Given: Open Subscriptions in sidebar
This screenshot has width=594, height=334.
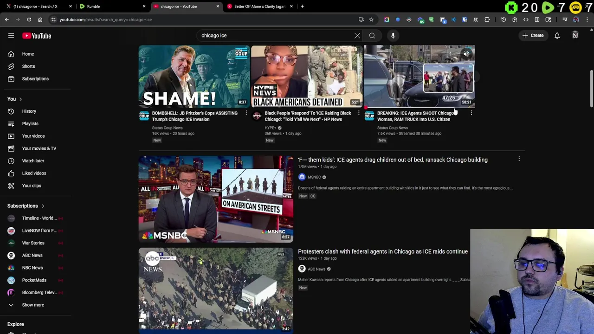Looking at the screenshot, I should point(35,79).
